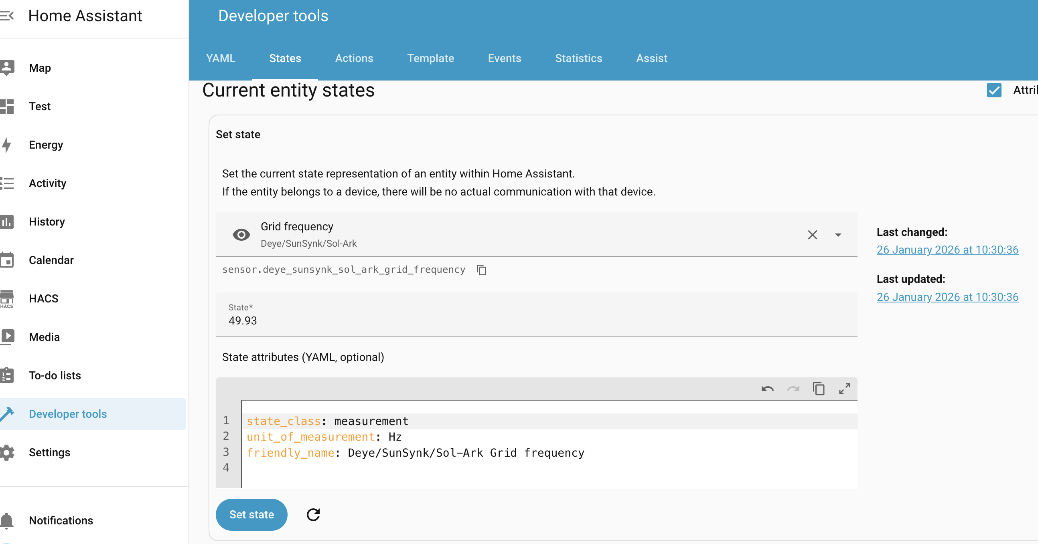Open Map from the sidebar
Screen dimensions: 1038x544
pos(40,68)
